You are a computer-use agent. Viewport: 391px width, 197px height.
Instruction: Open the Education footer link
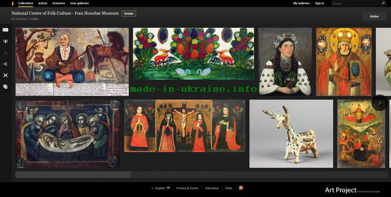click(x=212, y=188)
